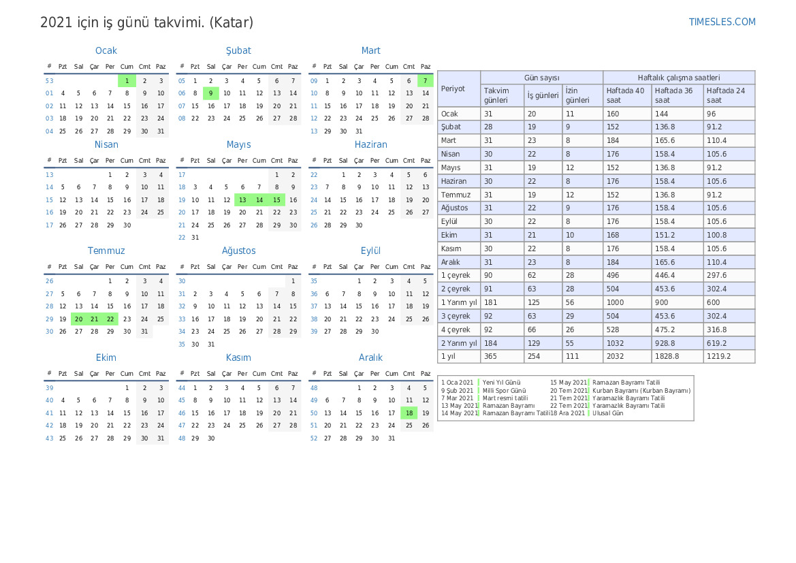
Task: Click highlighted holiday day 9 in Şubat
Action: pos(210,93)
